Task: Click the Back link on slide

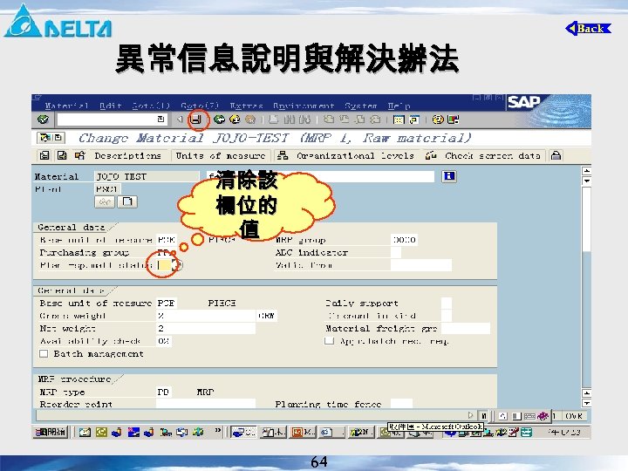Action: tap(588, 29)
